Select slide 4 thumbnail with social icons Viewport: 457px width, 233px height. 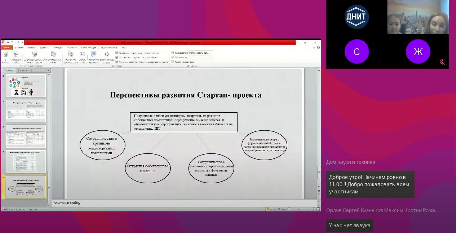26,86
